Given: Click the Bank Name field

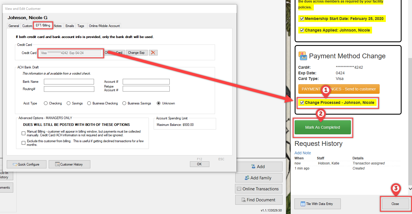Looking at the screenshot, I should 69,82.
